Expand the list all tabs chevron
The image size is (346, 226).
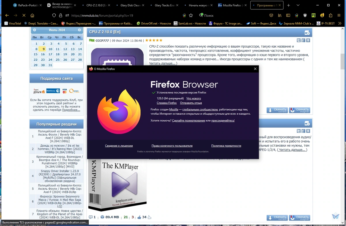pyautogui.click(x=298, y=5)
